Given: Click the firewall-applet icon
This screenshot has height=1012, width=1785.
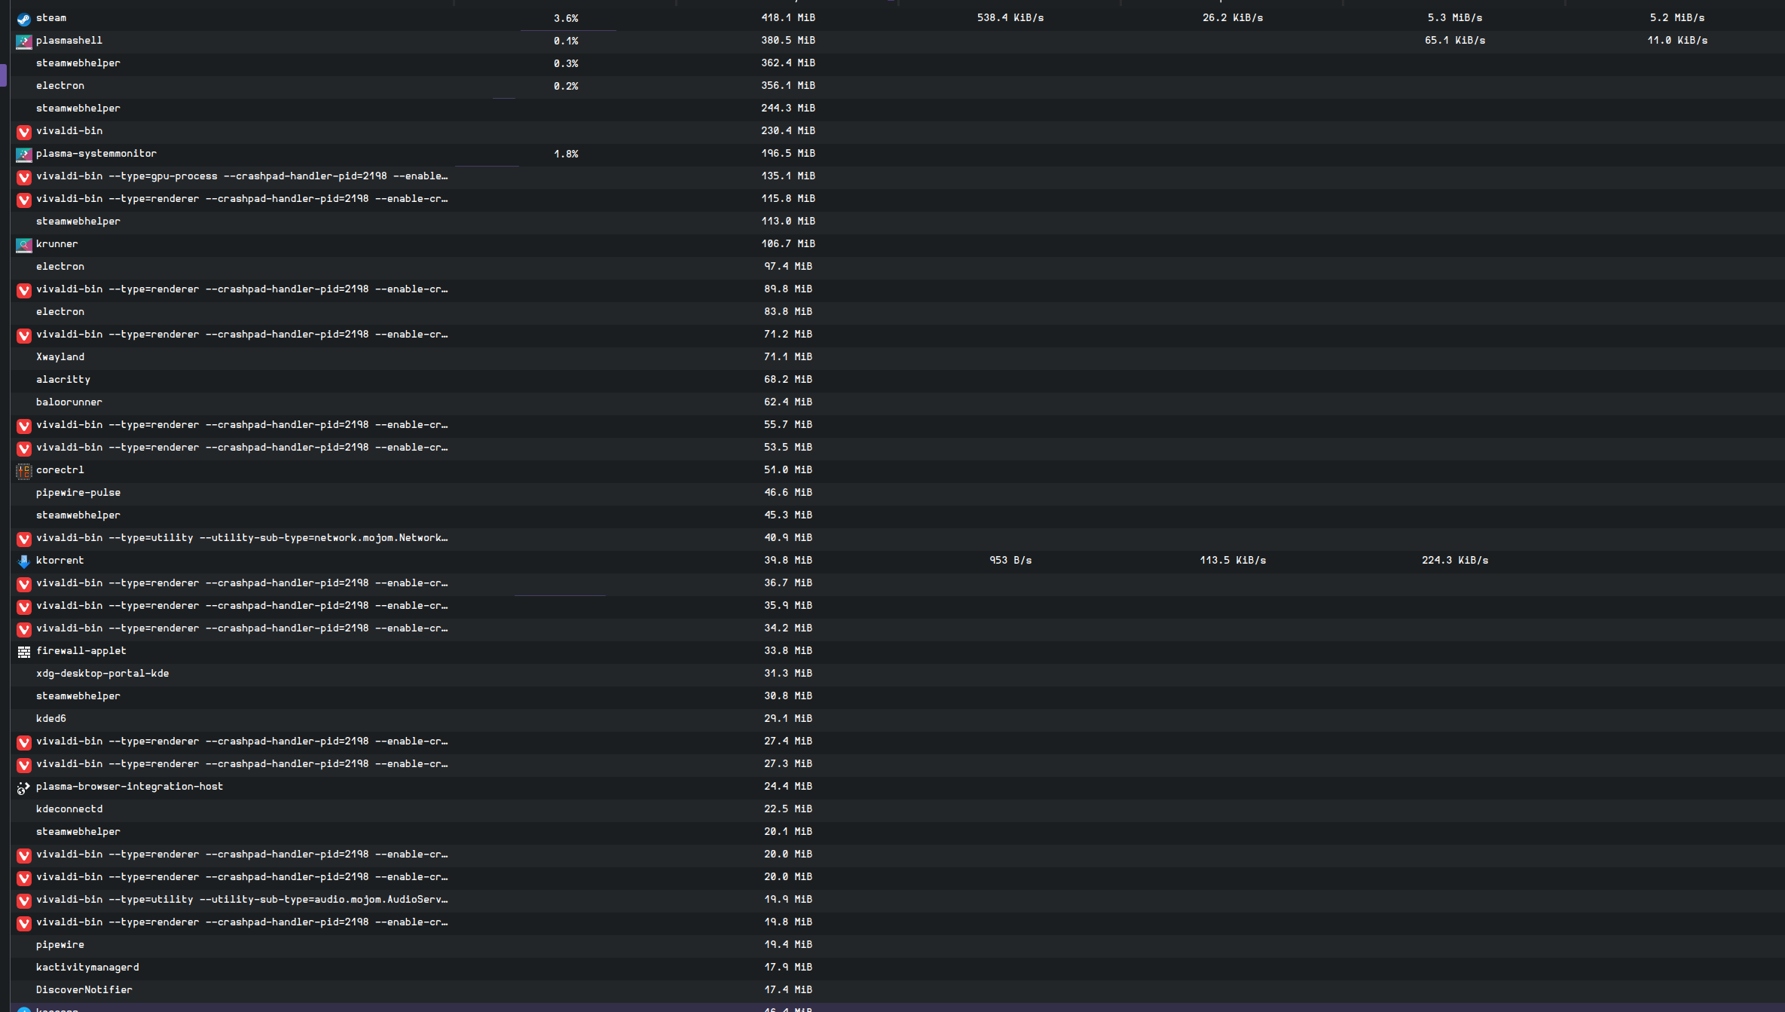Looking at the screenshot, I should tap(24, 652).
